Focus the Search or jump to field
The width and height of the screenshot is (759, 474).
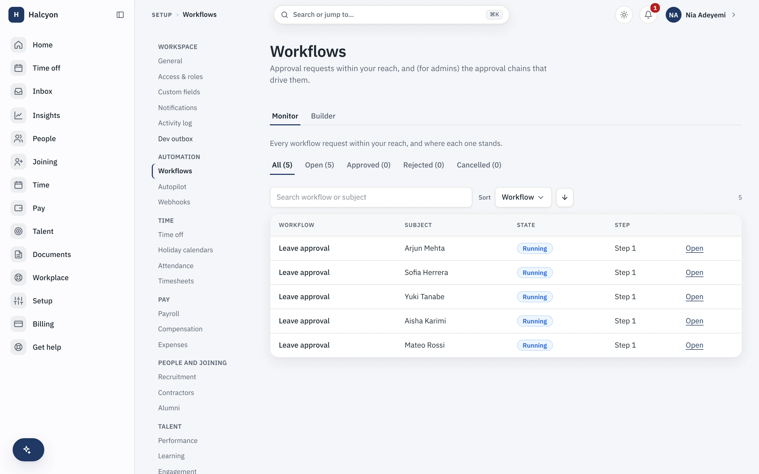click(x=391, y=15)
